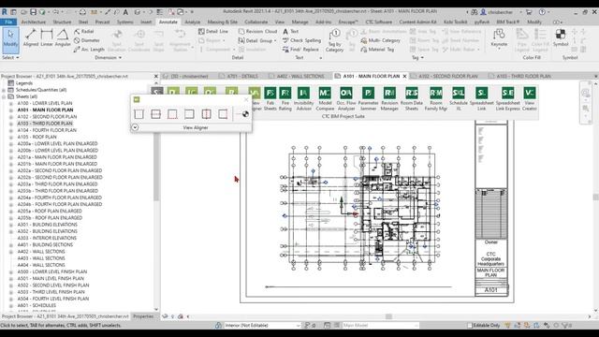
Task: Place a Symbol from the ribbon
Action: point(561,37)
